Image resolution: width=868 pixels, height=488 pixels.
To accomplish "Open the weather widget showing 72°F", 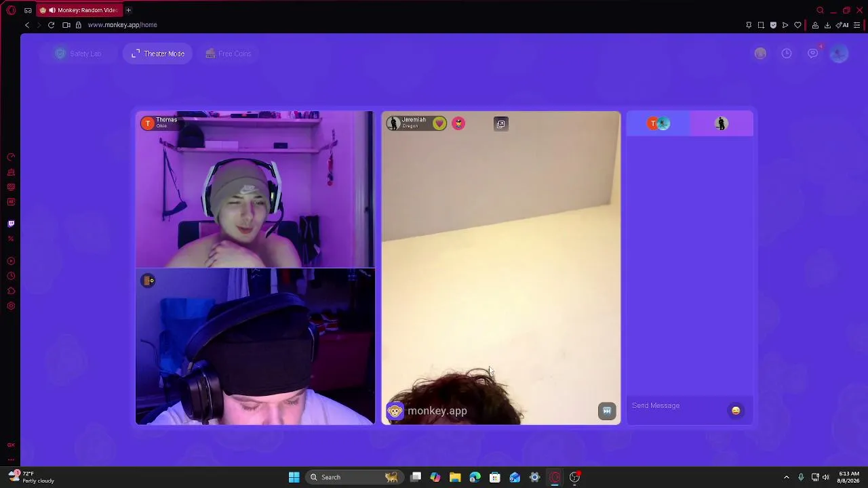I will (32, 477).
